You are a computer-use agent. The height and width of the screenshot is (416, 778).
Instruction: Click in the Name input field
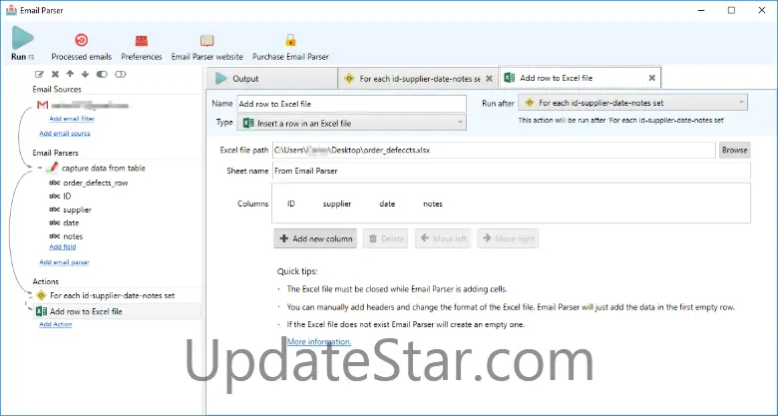coord(352,104)
